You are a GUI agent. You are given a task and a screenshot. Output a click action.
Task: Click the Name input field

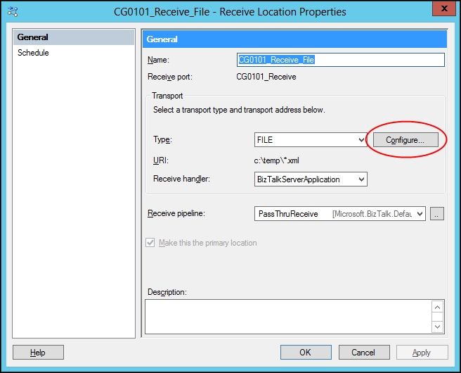click(340, 60)
